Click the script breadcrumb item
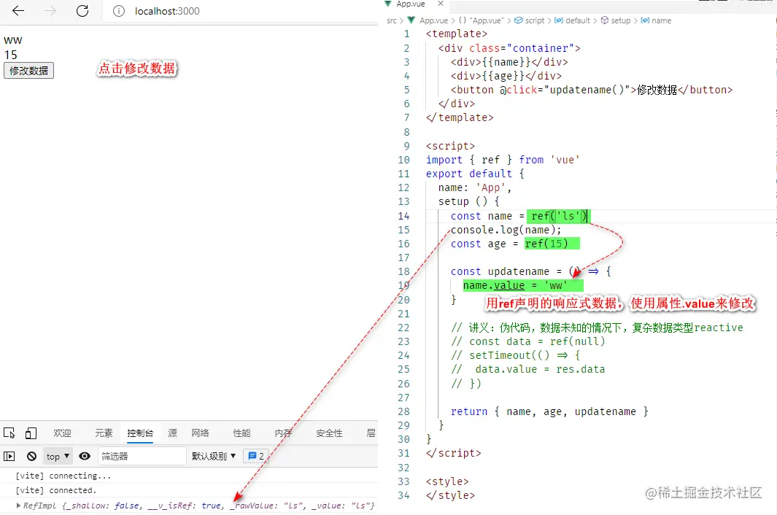The width and height of the screenshot is (777, 515). [x=529, y=20]
